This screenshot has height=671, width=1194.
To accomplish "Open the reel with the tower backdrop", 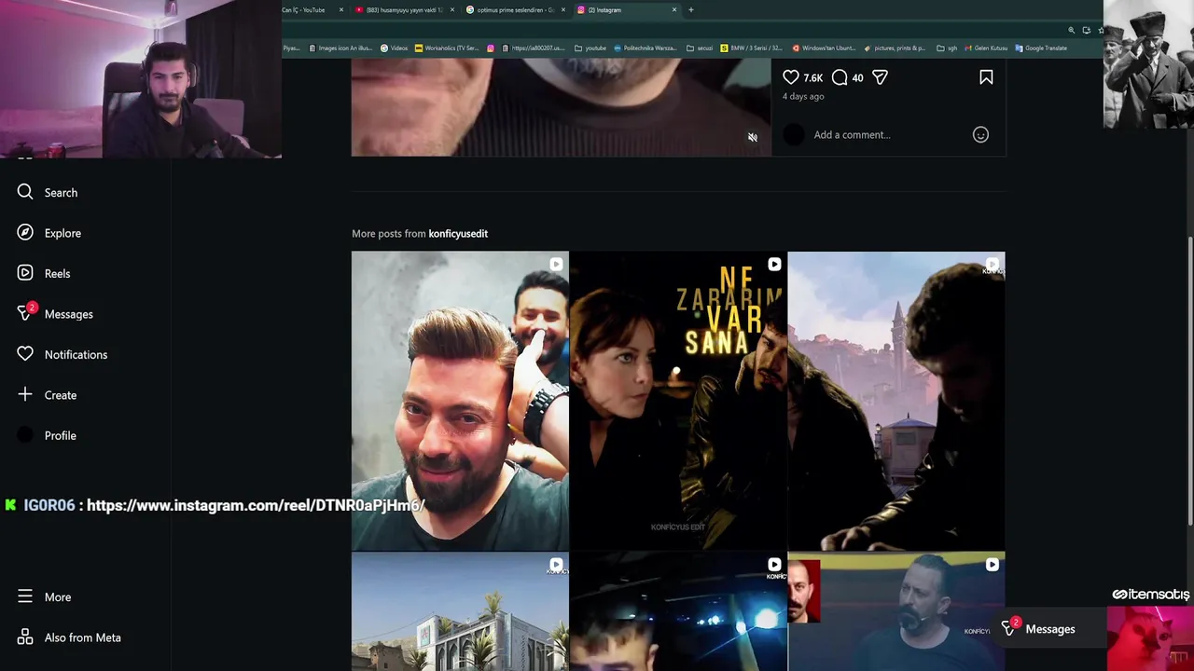I will pyautogui.click(x=896, y=401).
